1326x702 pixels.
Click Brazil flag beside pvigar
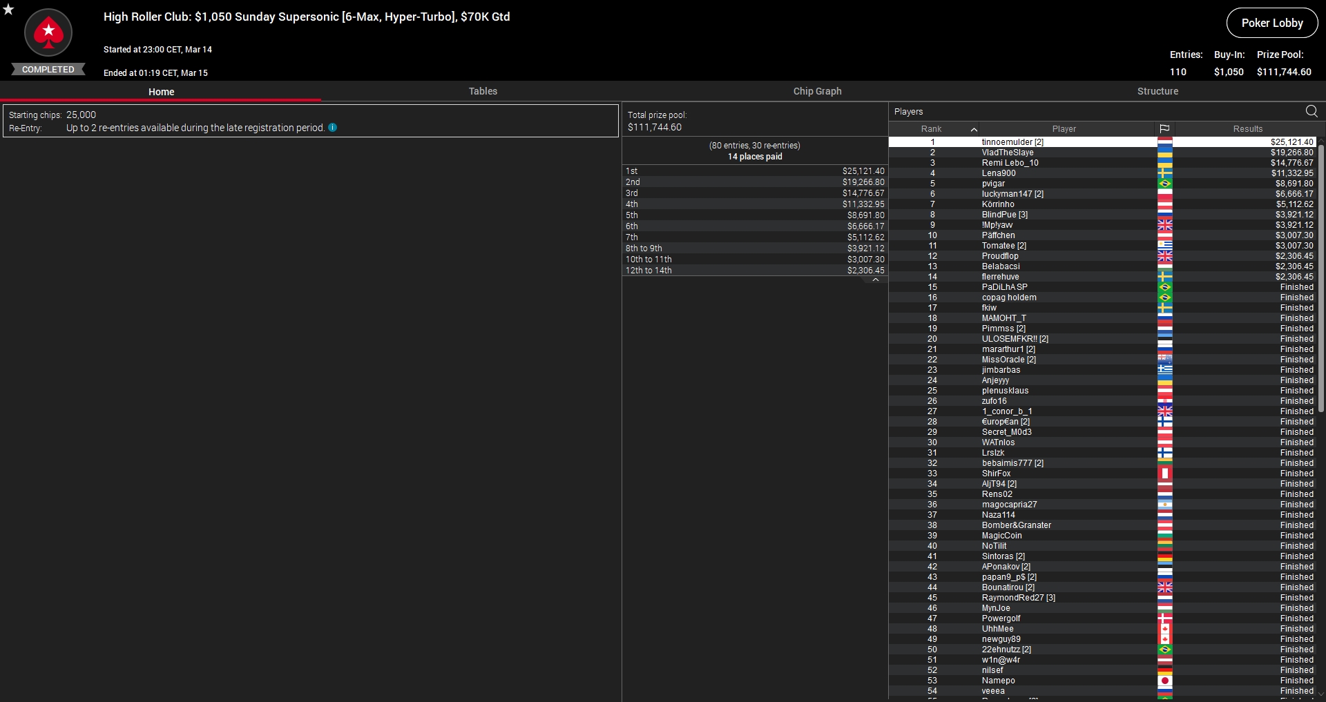pos(1164,184)
